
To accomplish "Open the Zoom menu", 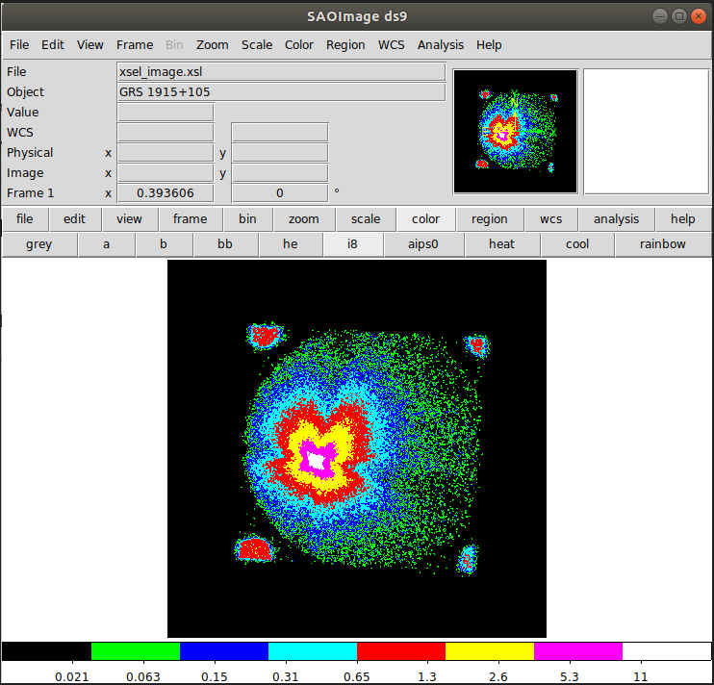I will tap(213, 44).
